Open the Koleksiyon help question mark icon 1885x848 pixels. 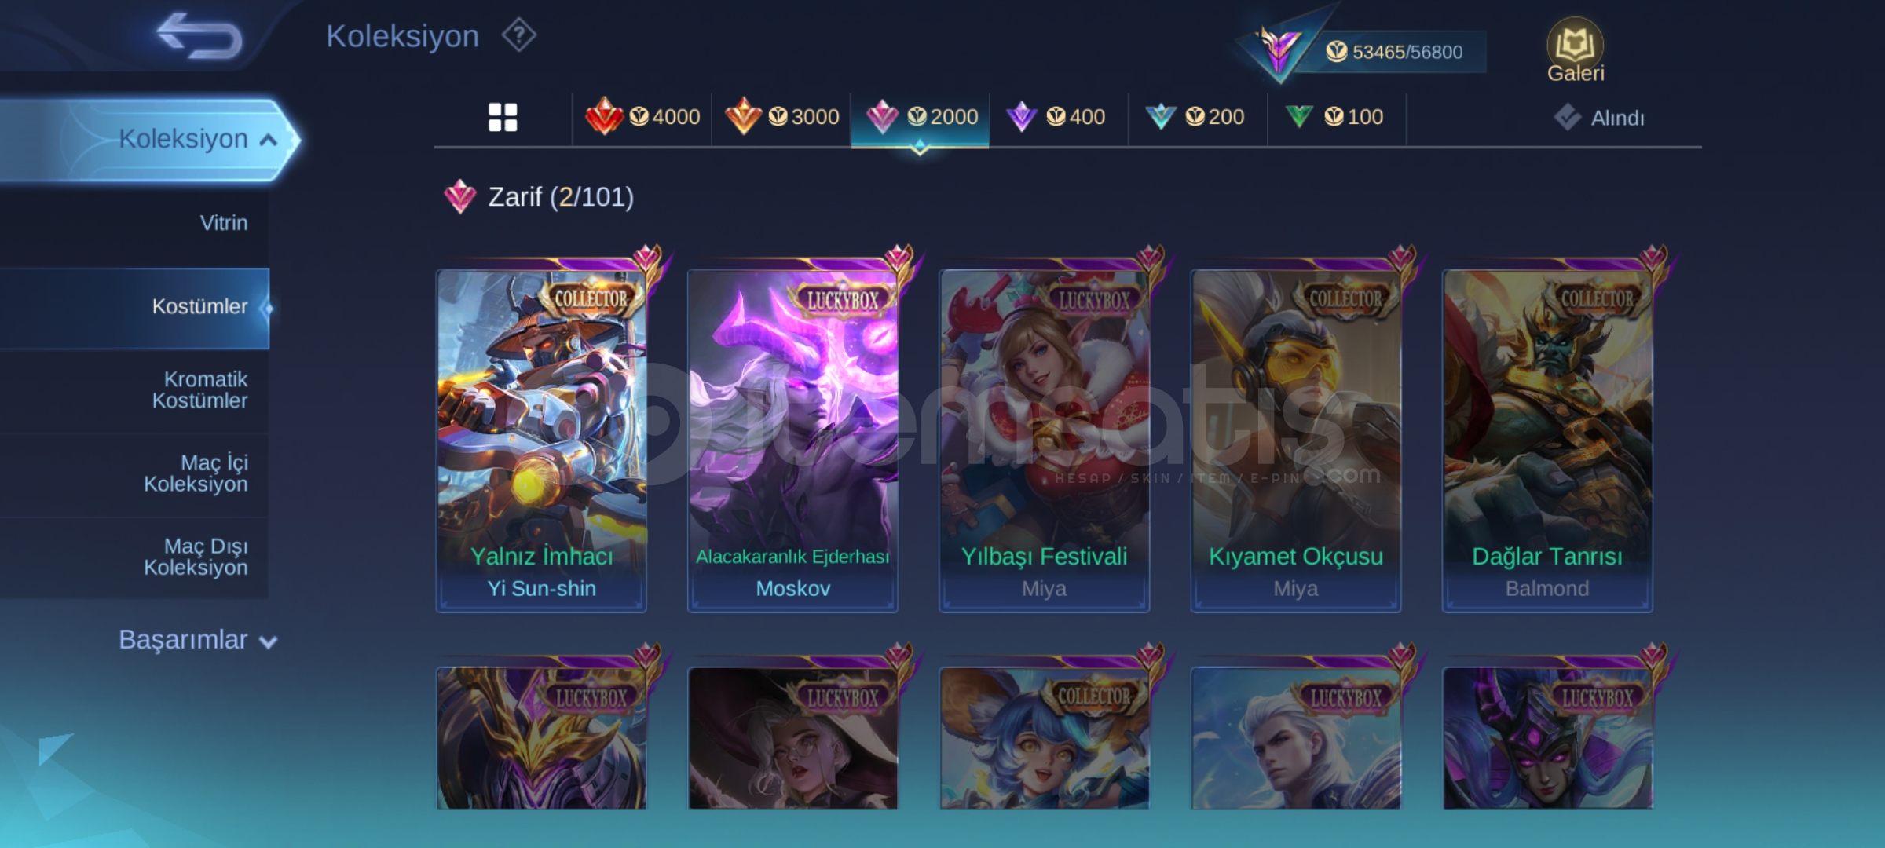[x=519, y=35]
